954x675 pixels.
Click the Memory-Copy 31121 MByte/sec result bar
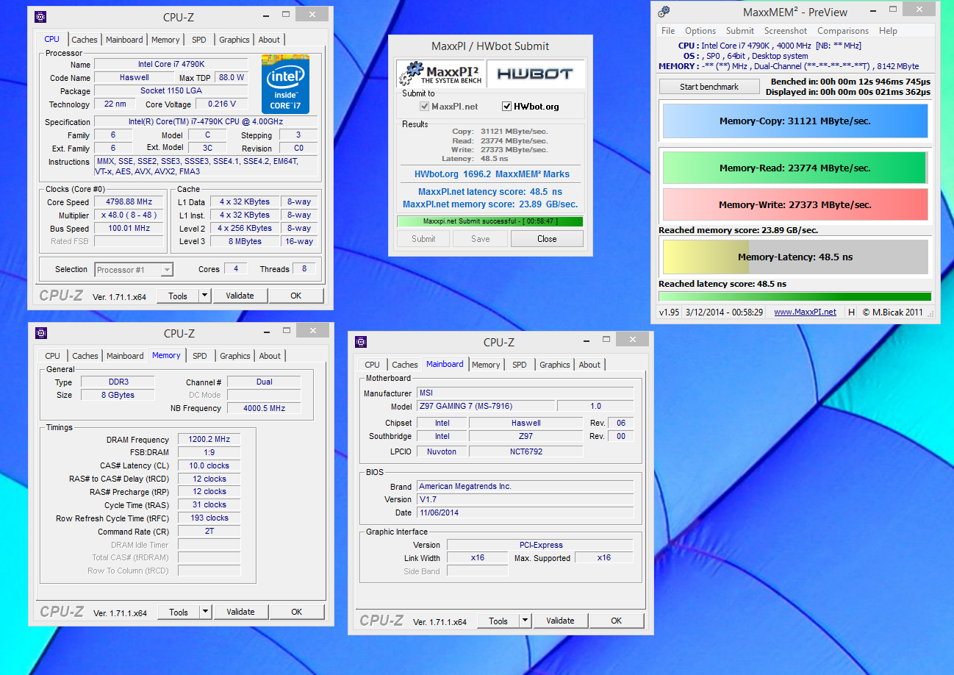795,121
